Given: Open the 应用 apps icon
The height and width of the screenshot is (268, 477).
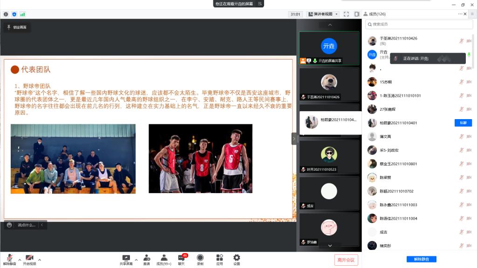Looking at the screenshot, I should (x=219, y=259).
